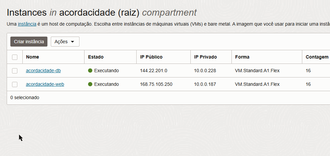
Task: Sort by the Nome column header
Action: [32, 57]
